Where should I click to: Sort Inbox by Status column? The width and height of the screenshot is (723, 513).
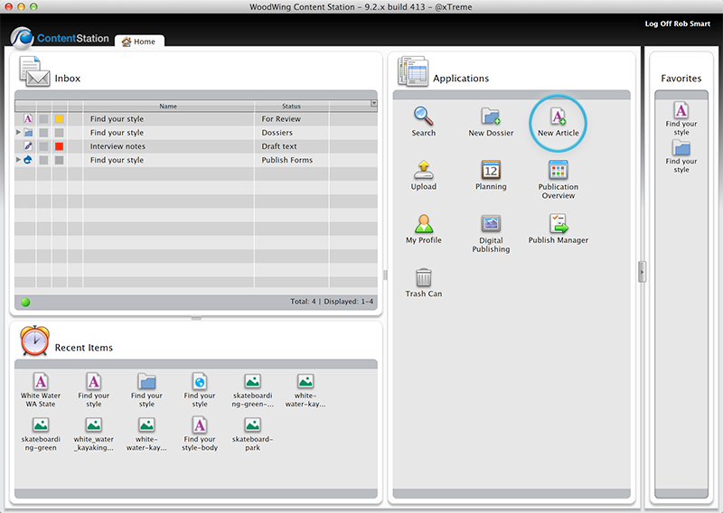(291, 106)
